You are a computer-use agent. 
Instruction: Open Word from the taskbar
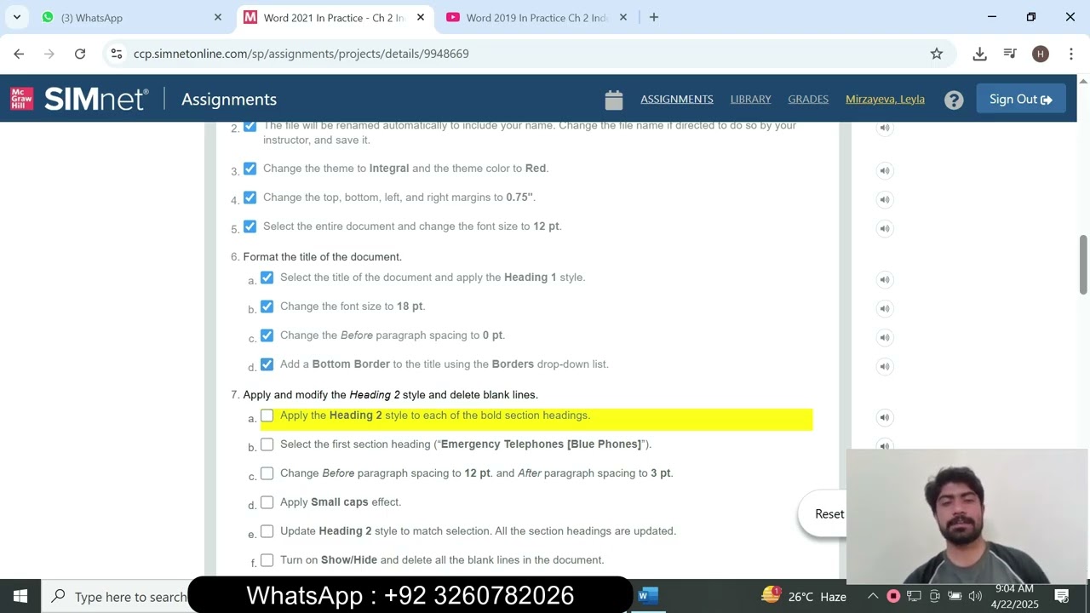click(x=647, y=596)
